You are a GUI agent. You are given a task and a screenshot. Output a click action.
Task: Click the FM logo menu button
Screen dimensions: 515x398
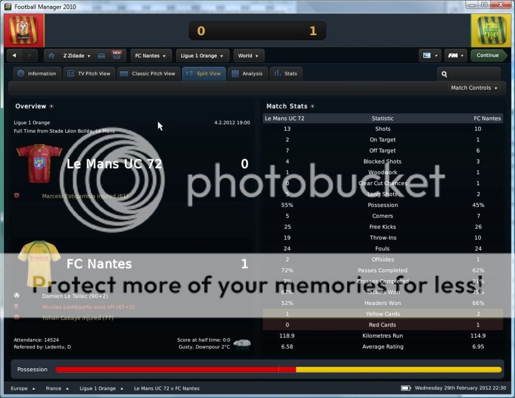pyautogui.click(x=455, y=55)
